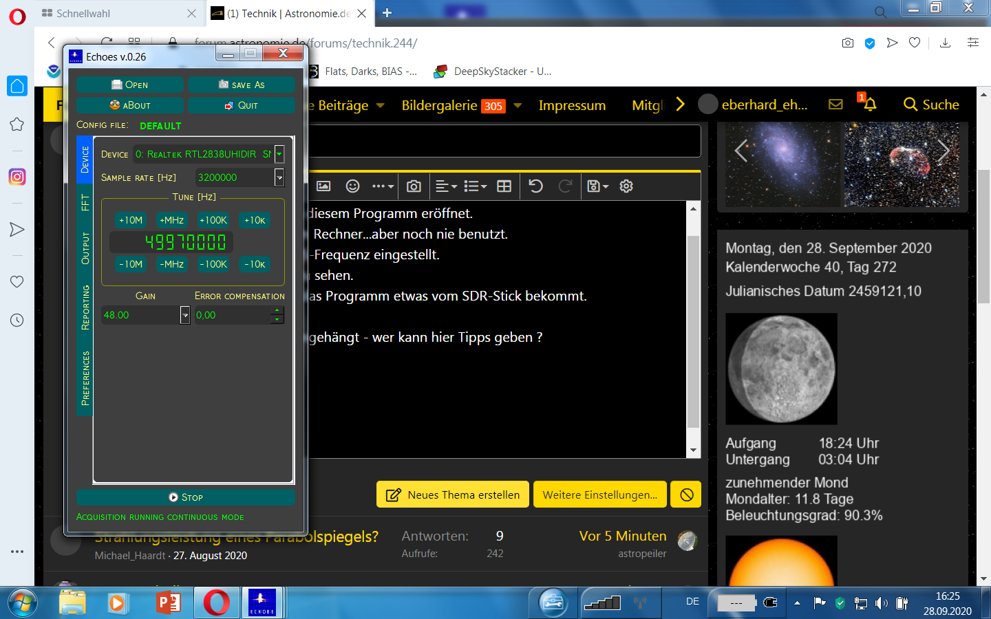Viewport: 991px width, 619px height.
Task: Click Weitere Einstellungen button
Action: [x=600, y=495]
